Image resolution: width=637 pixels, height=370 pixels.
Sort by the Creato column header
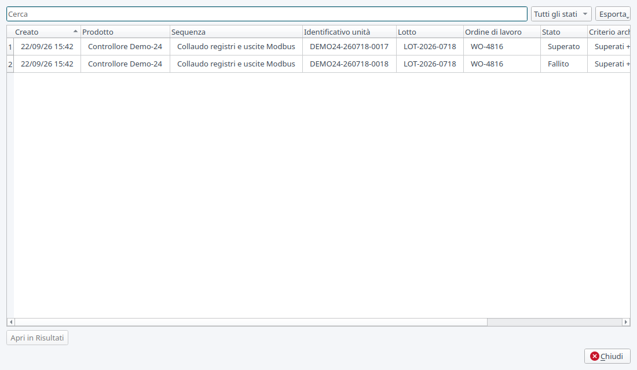[47, 32]
